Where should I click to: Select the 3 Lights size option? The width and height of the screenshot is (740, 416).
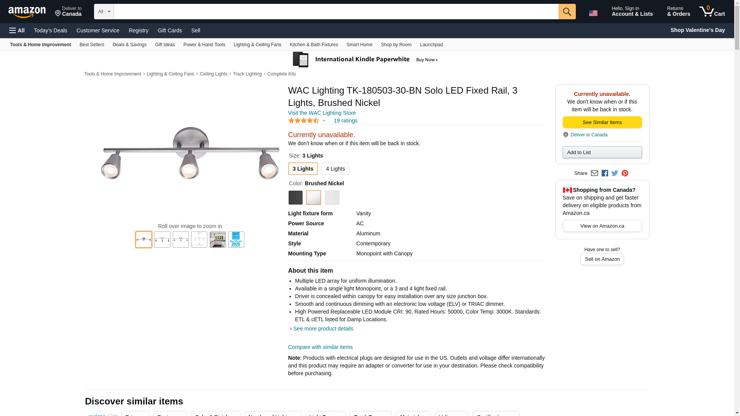(303, 169)
